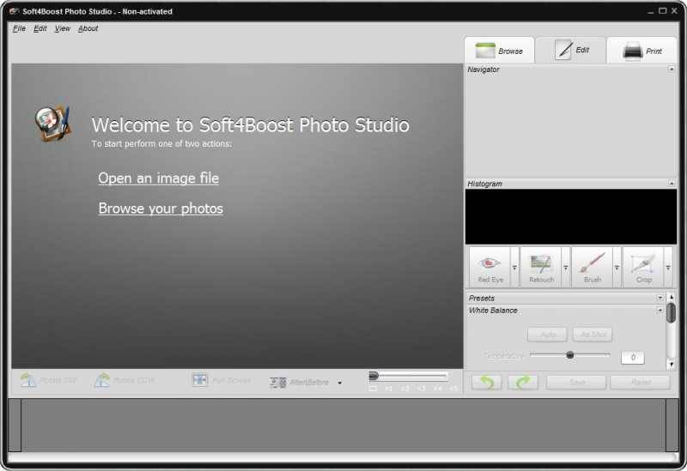
Task: Open the About menu
Action: tap(88, 28)
